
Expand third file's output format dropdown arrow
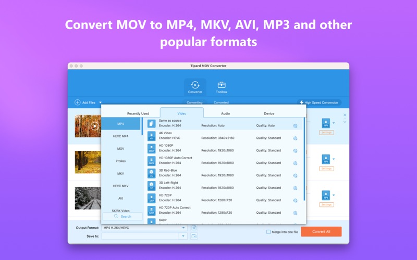[x=334, y=196]
